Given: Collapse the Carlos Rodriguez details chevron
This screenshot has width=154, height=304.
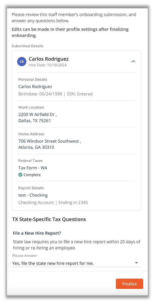Looking at the screenshot, I should click(x=133, y=61).
